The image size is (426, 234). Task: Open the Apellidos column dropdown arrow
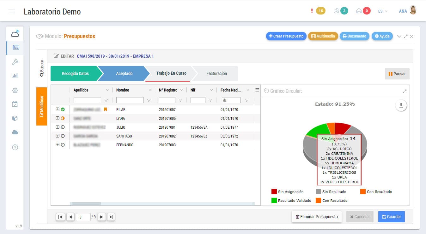point(107,90)
